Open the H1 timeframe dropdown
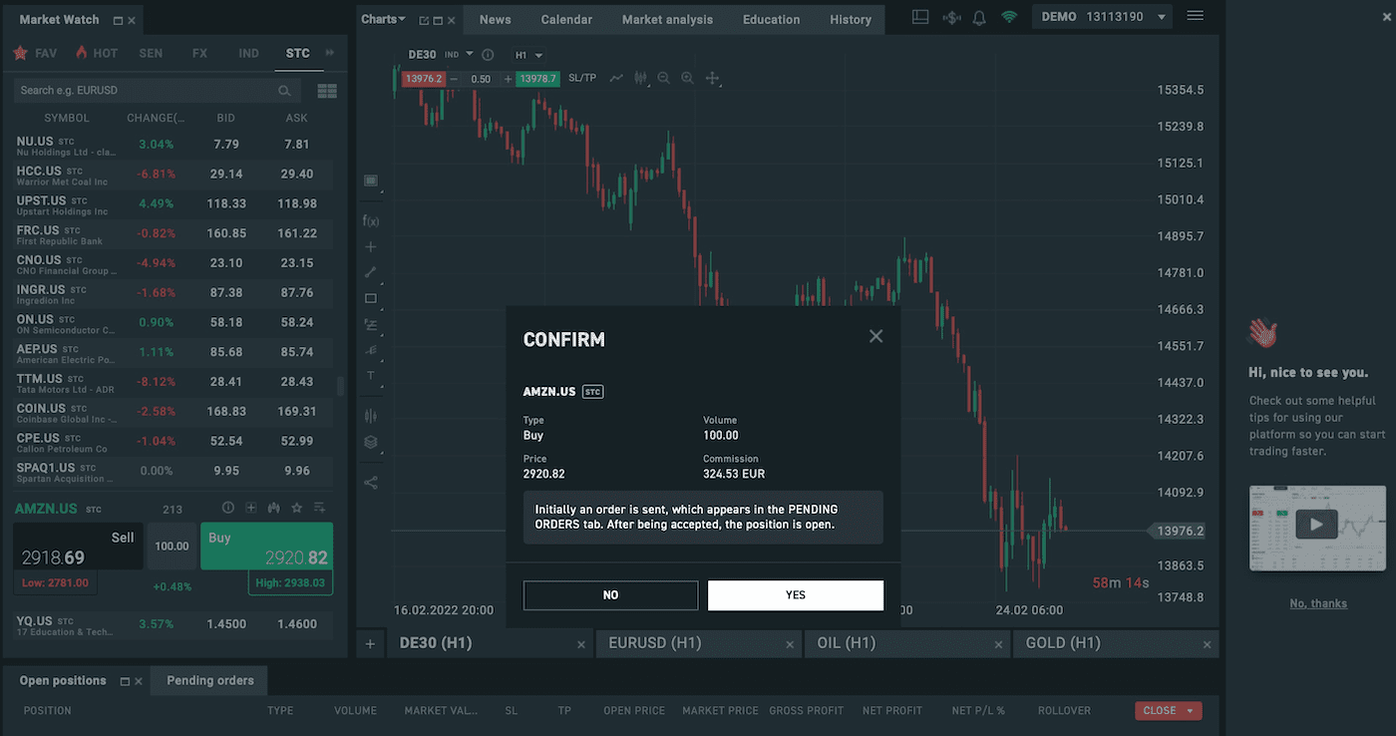Viewport: 1396px width, 736px height. [528, 55]
